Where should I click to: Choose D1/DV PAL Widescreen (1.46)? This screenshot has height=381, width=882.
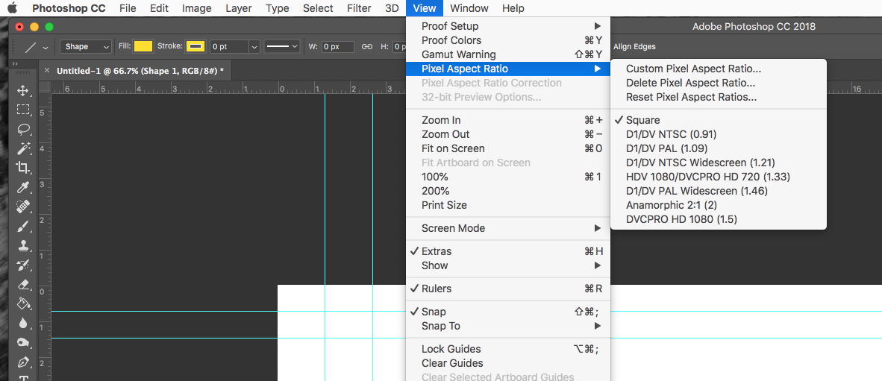719,191
